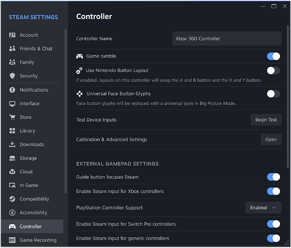The width and height of the screenshot is (291, 248).
Task: Click the Cloud icon in sidebar
Action: (x=12, y=172)
